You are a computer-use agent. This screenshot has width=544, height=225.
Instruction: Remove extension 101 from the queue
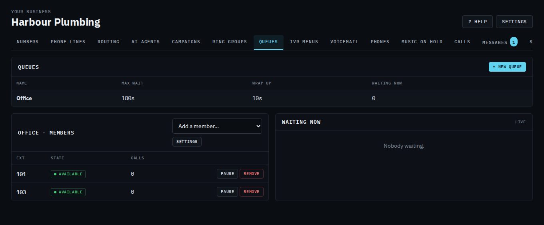252,174
